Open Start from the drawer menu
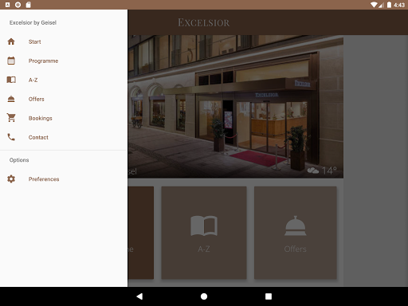Screen dimensions: 408x306 click(x=64, y=41)
